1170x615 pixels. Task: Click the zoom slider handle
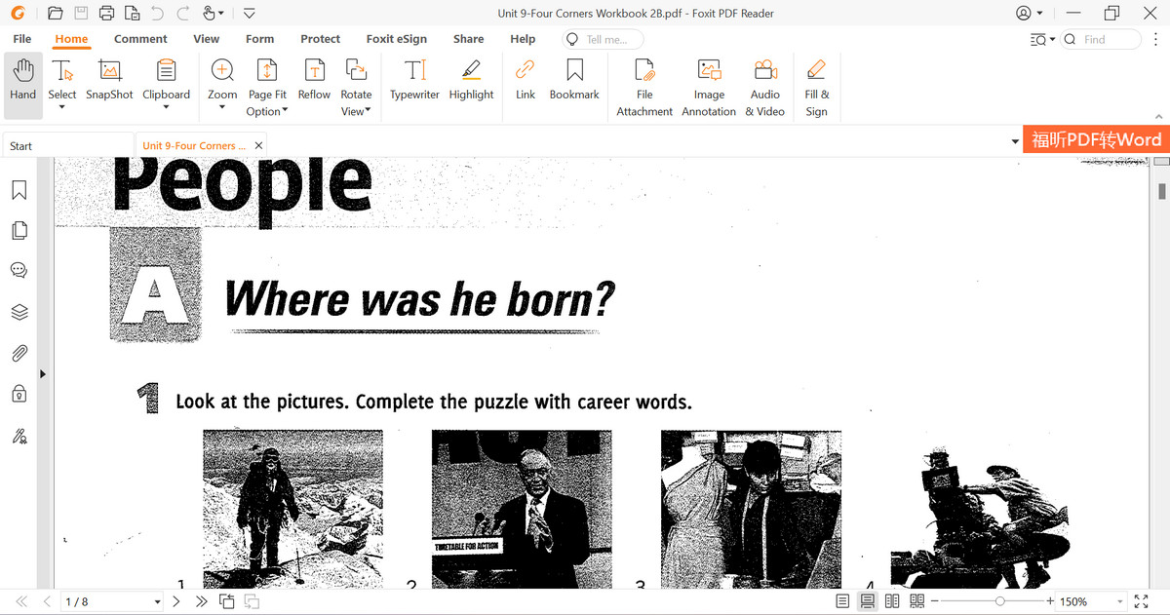pos(999,601)
